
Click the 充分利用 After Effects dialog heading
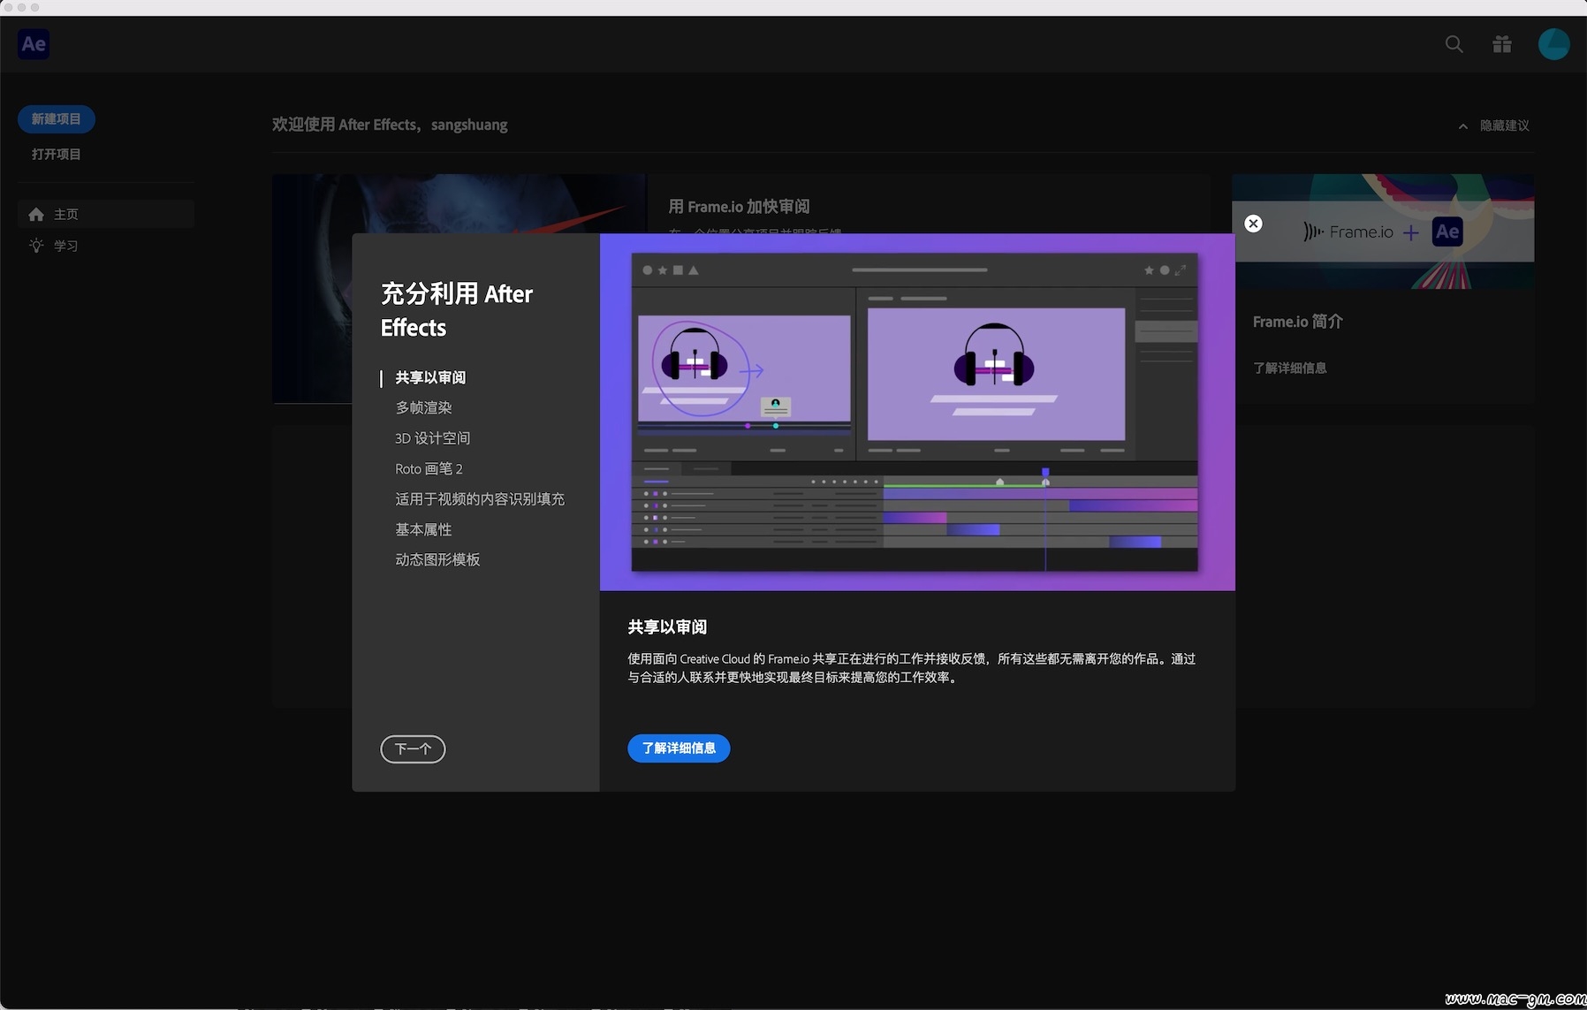pyautogui.click(x=457, y=310)
